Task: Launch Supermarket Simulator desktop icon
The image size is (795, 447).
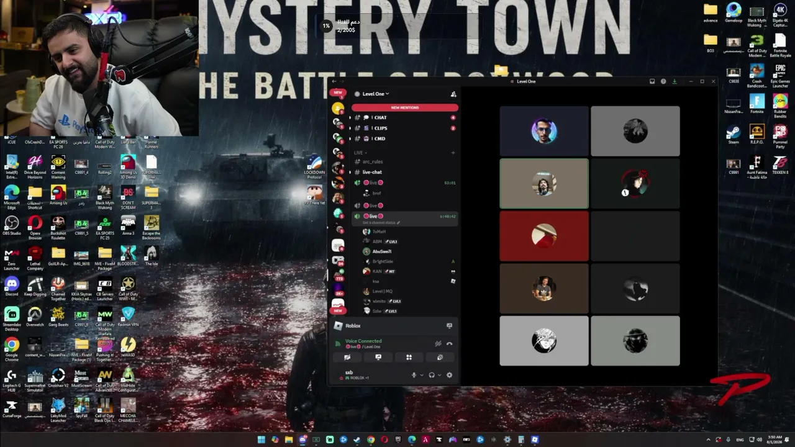Action: pyautogui.click(x=35, y=380)
